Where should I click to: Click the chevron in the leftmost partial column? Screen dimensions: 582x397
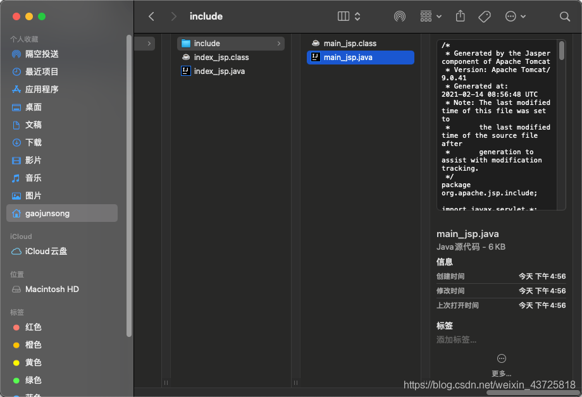pyautogui.click(x=149, y=44)
